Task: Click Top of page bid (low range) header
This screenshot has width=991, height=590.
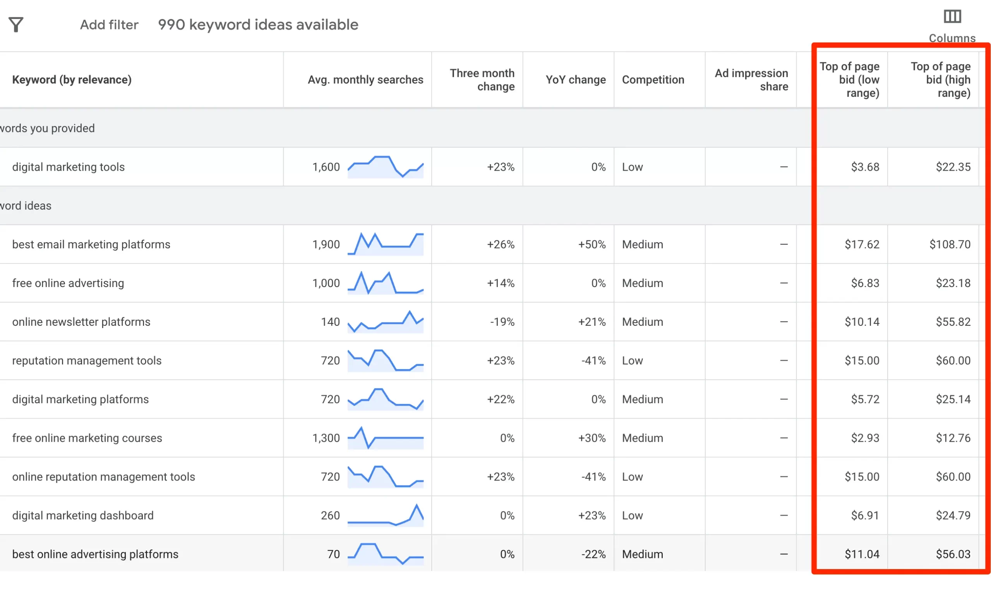Action: tap(850, 80)
